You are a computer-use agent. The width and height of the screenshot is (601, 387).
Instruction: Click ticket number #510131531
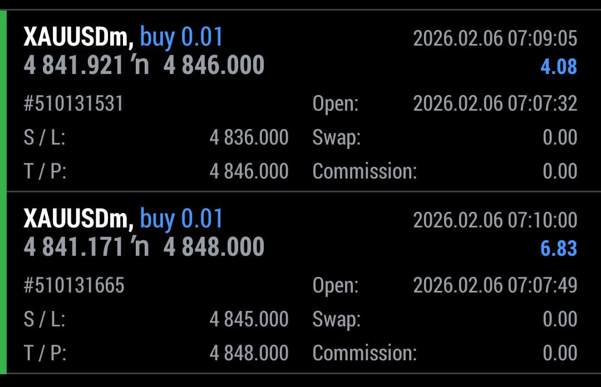pyautogui.click(x=73, y=104)
